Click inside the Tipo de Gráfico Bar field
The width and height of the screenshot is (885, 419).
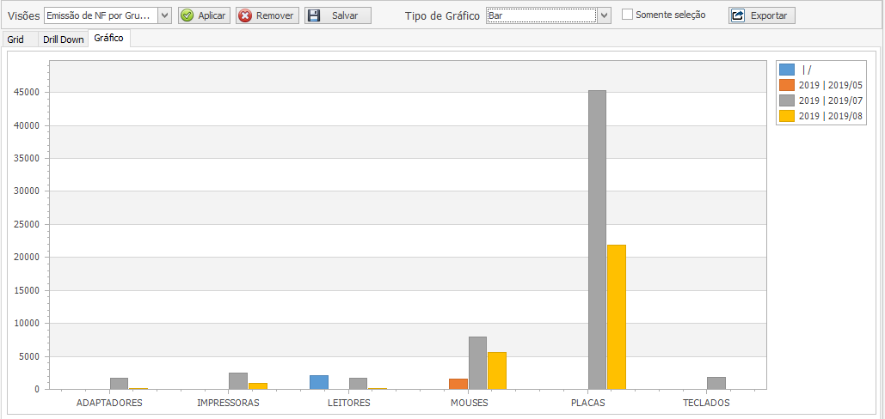540,15
